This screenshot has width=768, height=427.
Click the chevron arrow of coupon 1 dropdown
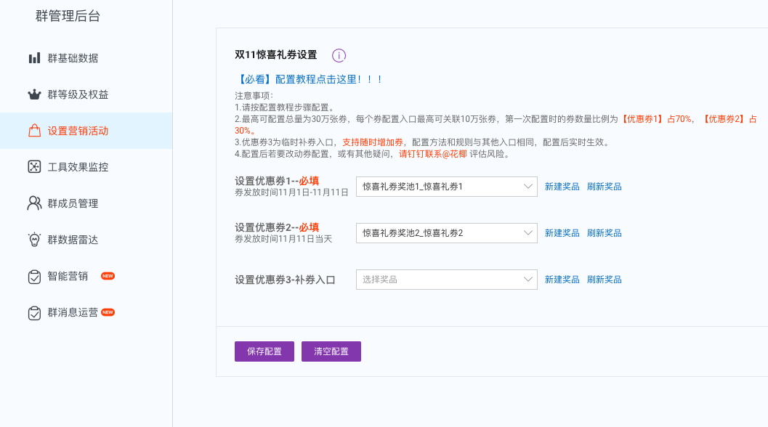(x=528, y=187)
